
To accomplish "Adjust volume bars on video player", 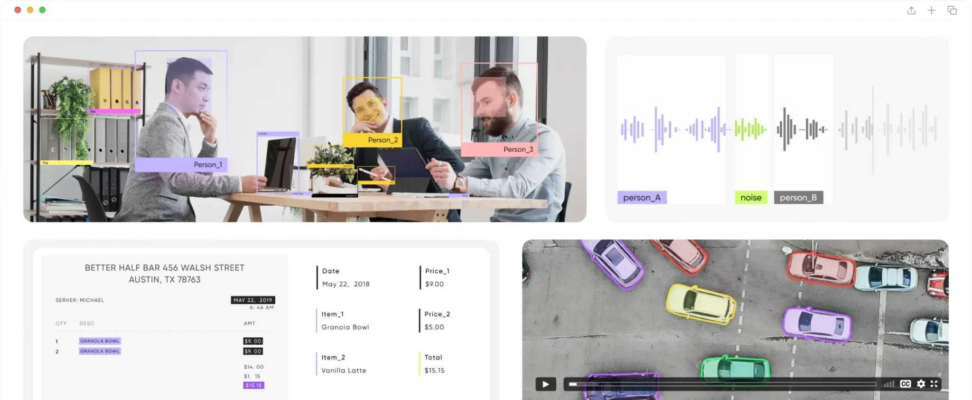I will [x=889, y=384].
